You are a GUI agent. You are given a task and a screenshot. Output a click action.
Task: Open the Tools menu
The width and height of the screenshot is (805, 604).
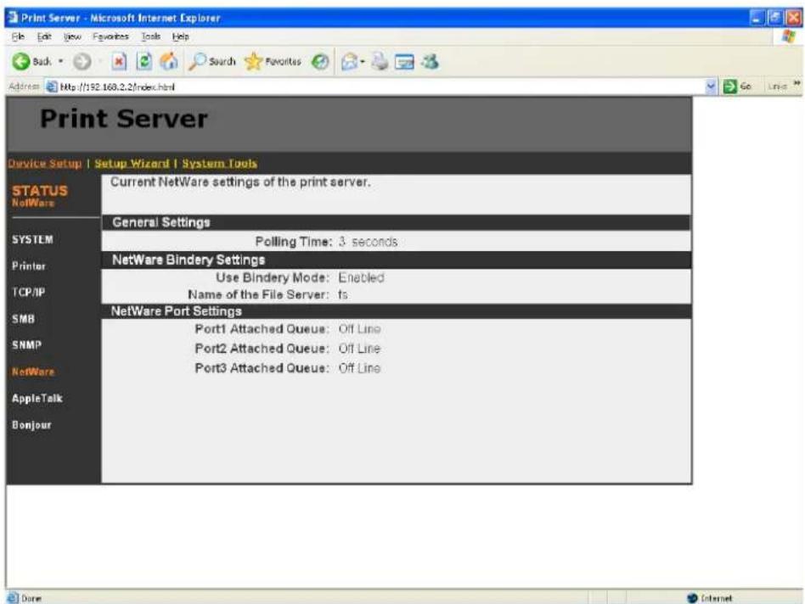151,36
